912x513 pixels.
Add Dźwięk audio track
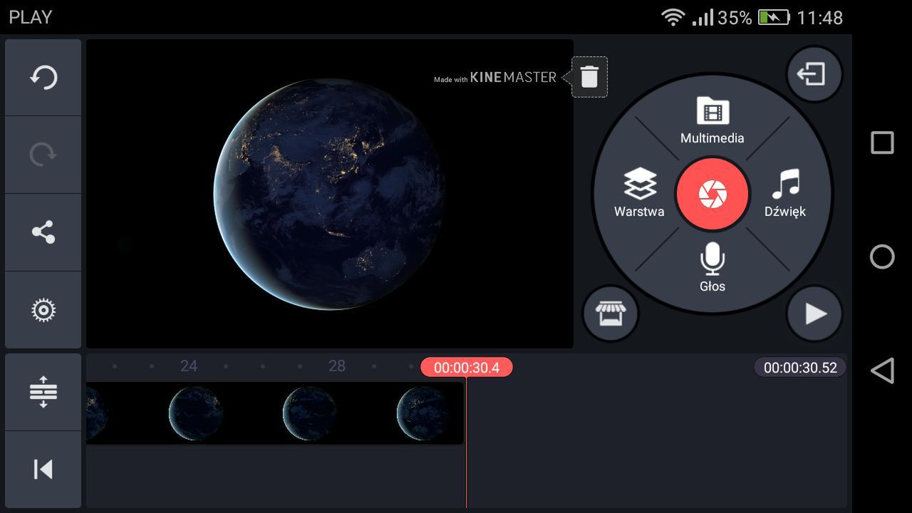tap(785, 193)
